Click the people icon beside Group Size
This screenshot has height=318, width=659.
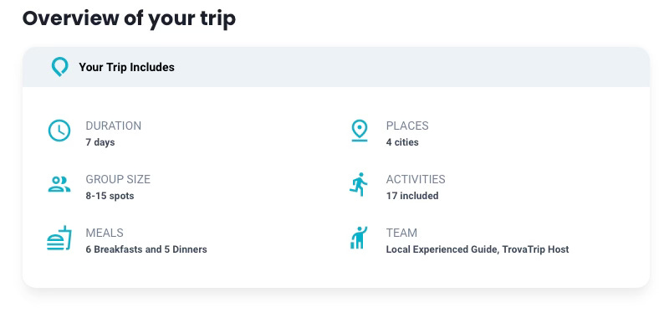(x=59, y=184)
